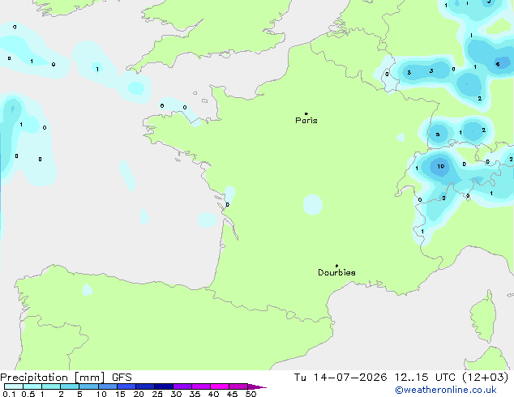514x397 pixels.
Task: Pick the legend swatch between 15 and 20
Action: pyautogui.click(x=126, y=386)
